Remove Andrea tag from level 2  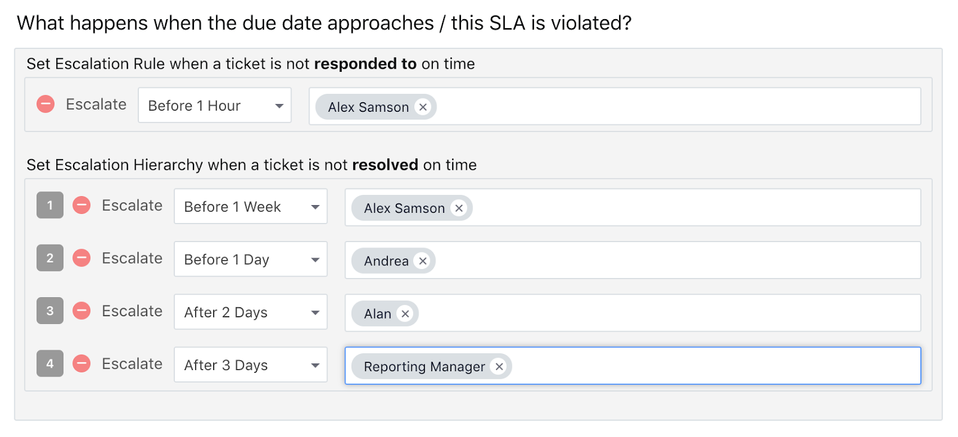pyautogui.click(x=423, y=261)
